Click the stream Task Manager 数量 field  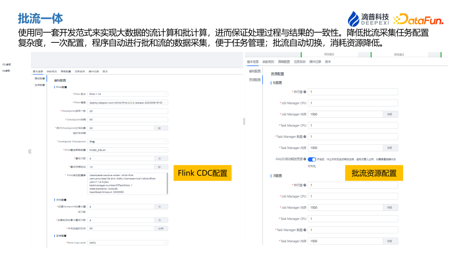point(353,230)
